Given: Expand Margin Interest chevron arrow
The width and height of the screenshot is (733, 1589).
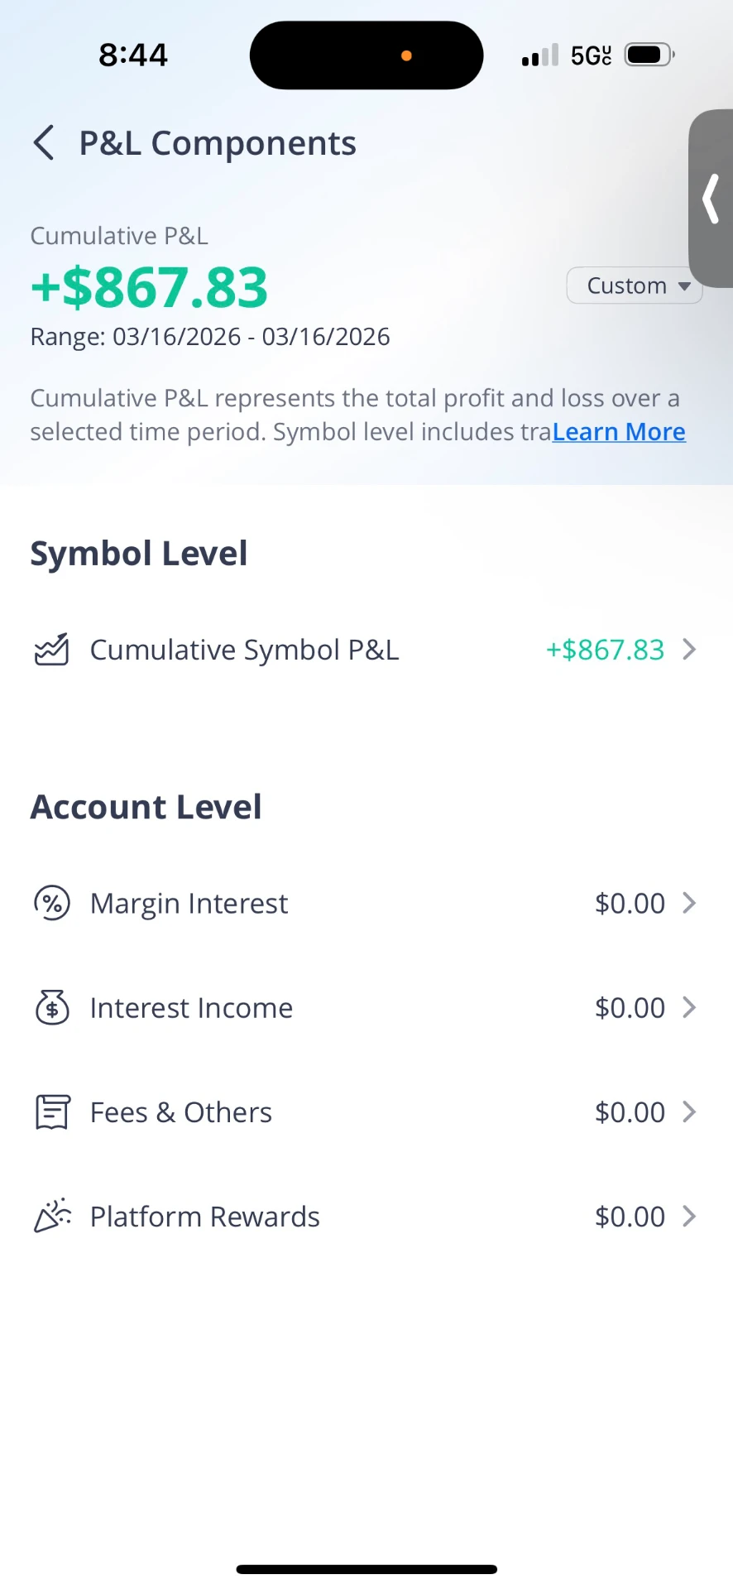Looking at the screenshot, I should pyautogui.click(x=689, y=903).
